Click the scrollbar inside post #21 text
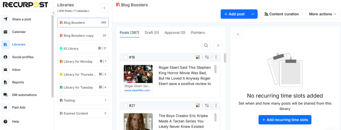The height and width of the screenshot is (130, 341). click(x=215, y=117)
